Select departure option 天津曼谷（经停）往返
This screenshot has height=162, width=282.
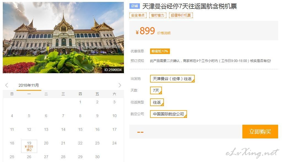click(172, 79)
